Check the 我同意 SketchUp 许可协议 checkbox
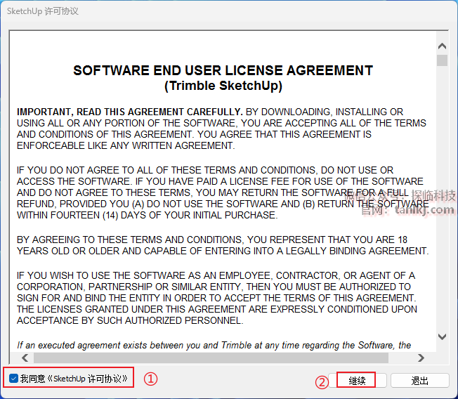Image resolution: width=458 pixels, height=399 pixels. coord(14,379)
